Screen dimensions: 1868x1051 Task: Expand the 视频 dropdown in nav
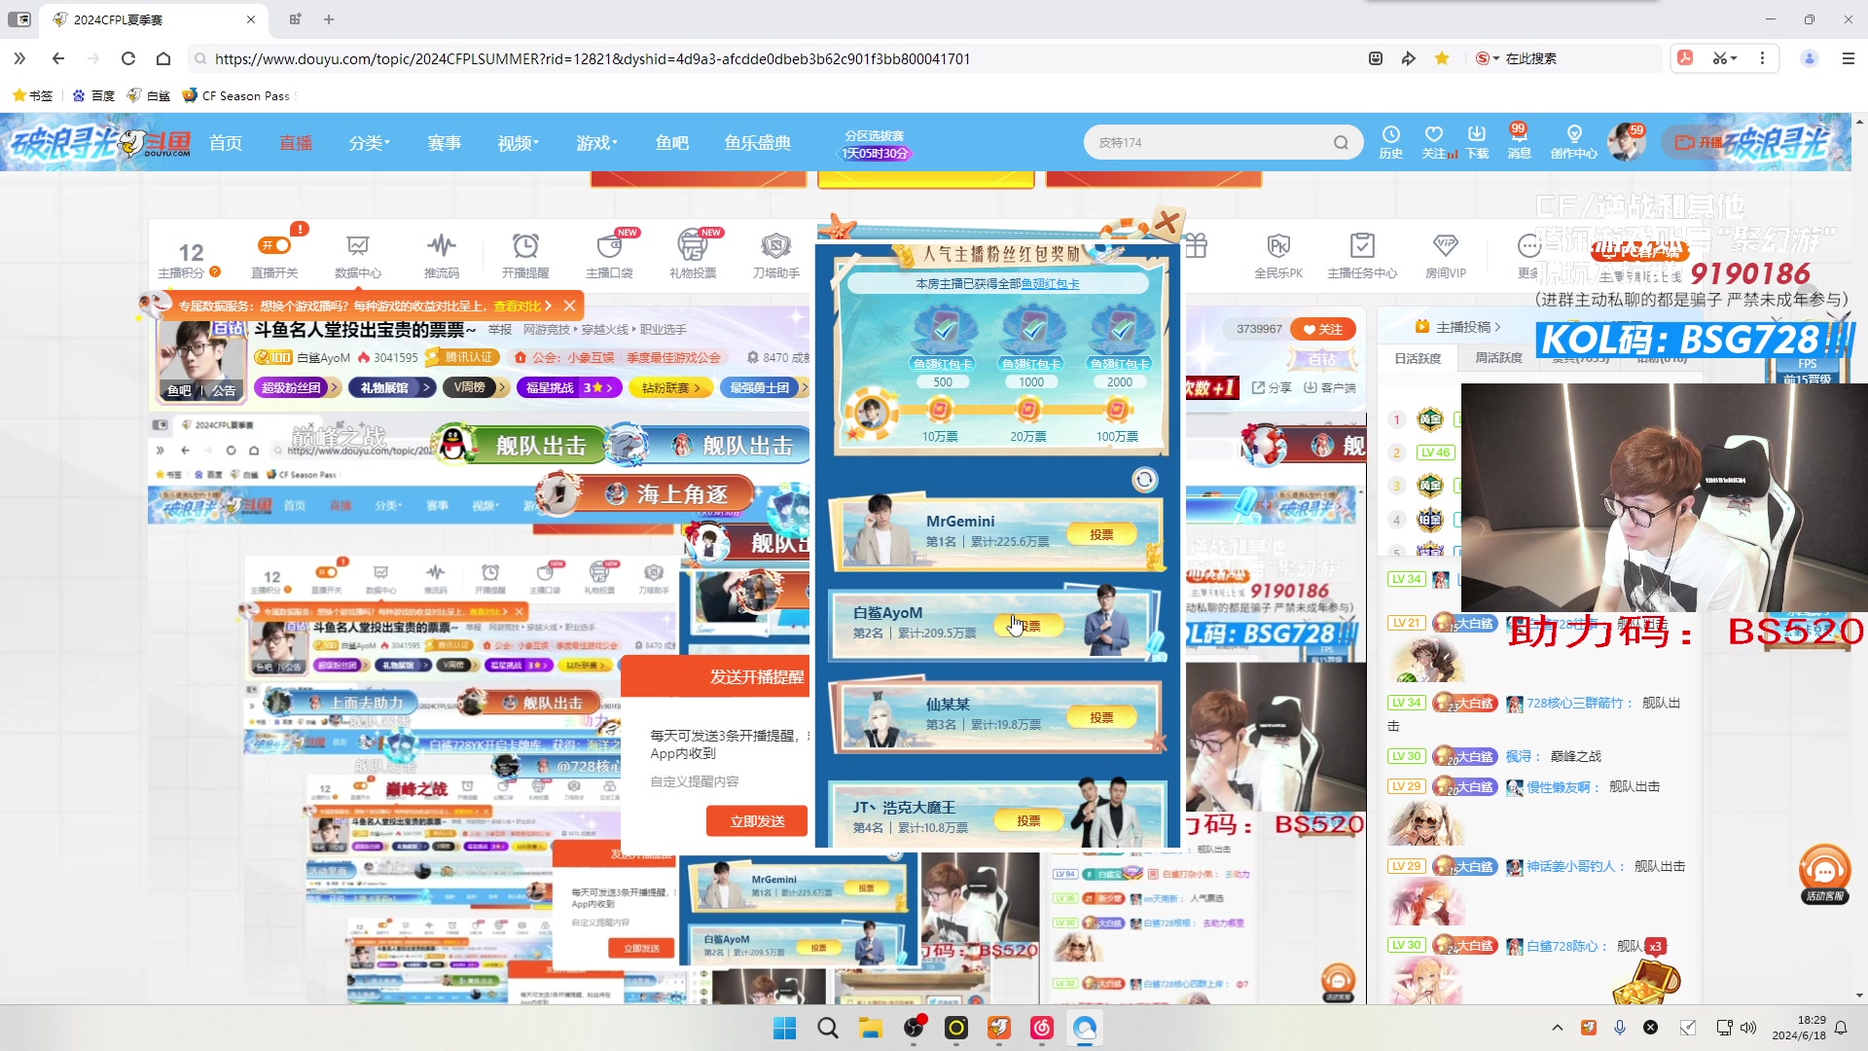(x=519, y=143)
